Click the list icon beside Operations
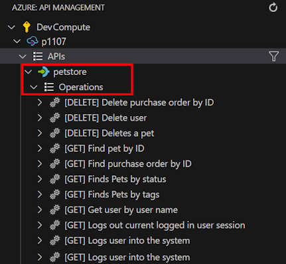Screen dimensions: 286x264 pos(49,87)
